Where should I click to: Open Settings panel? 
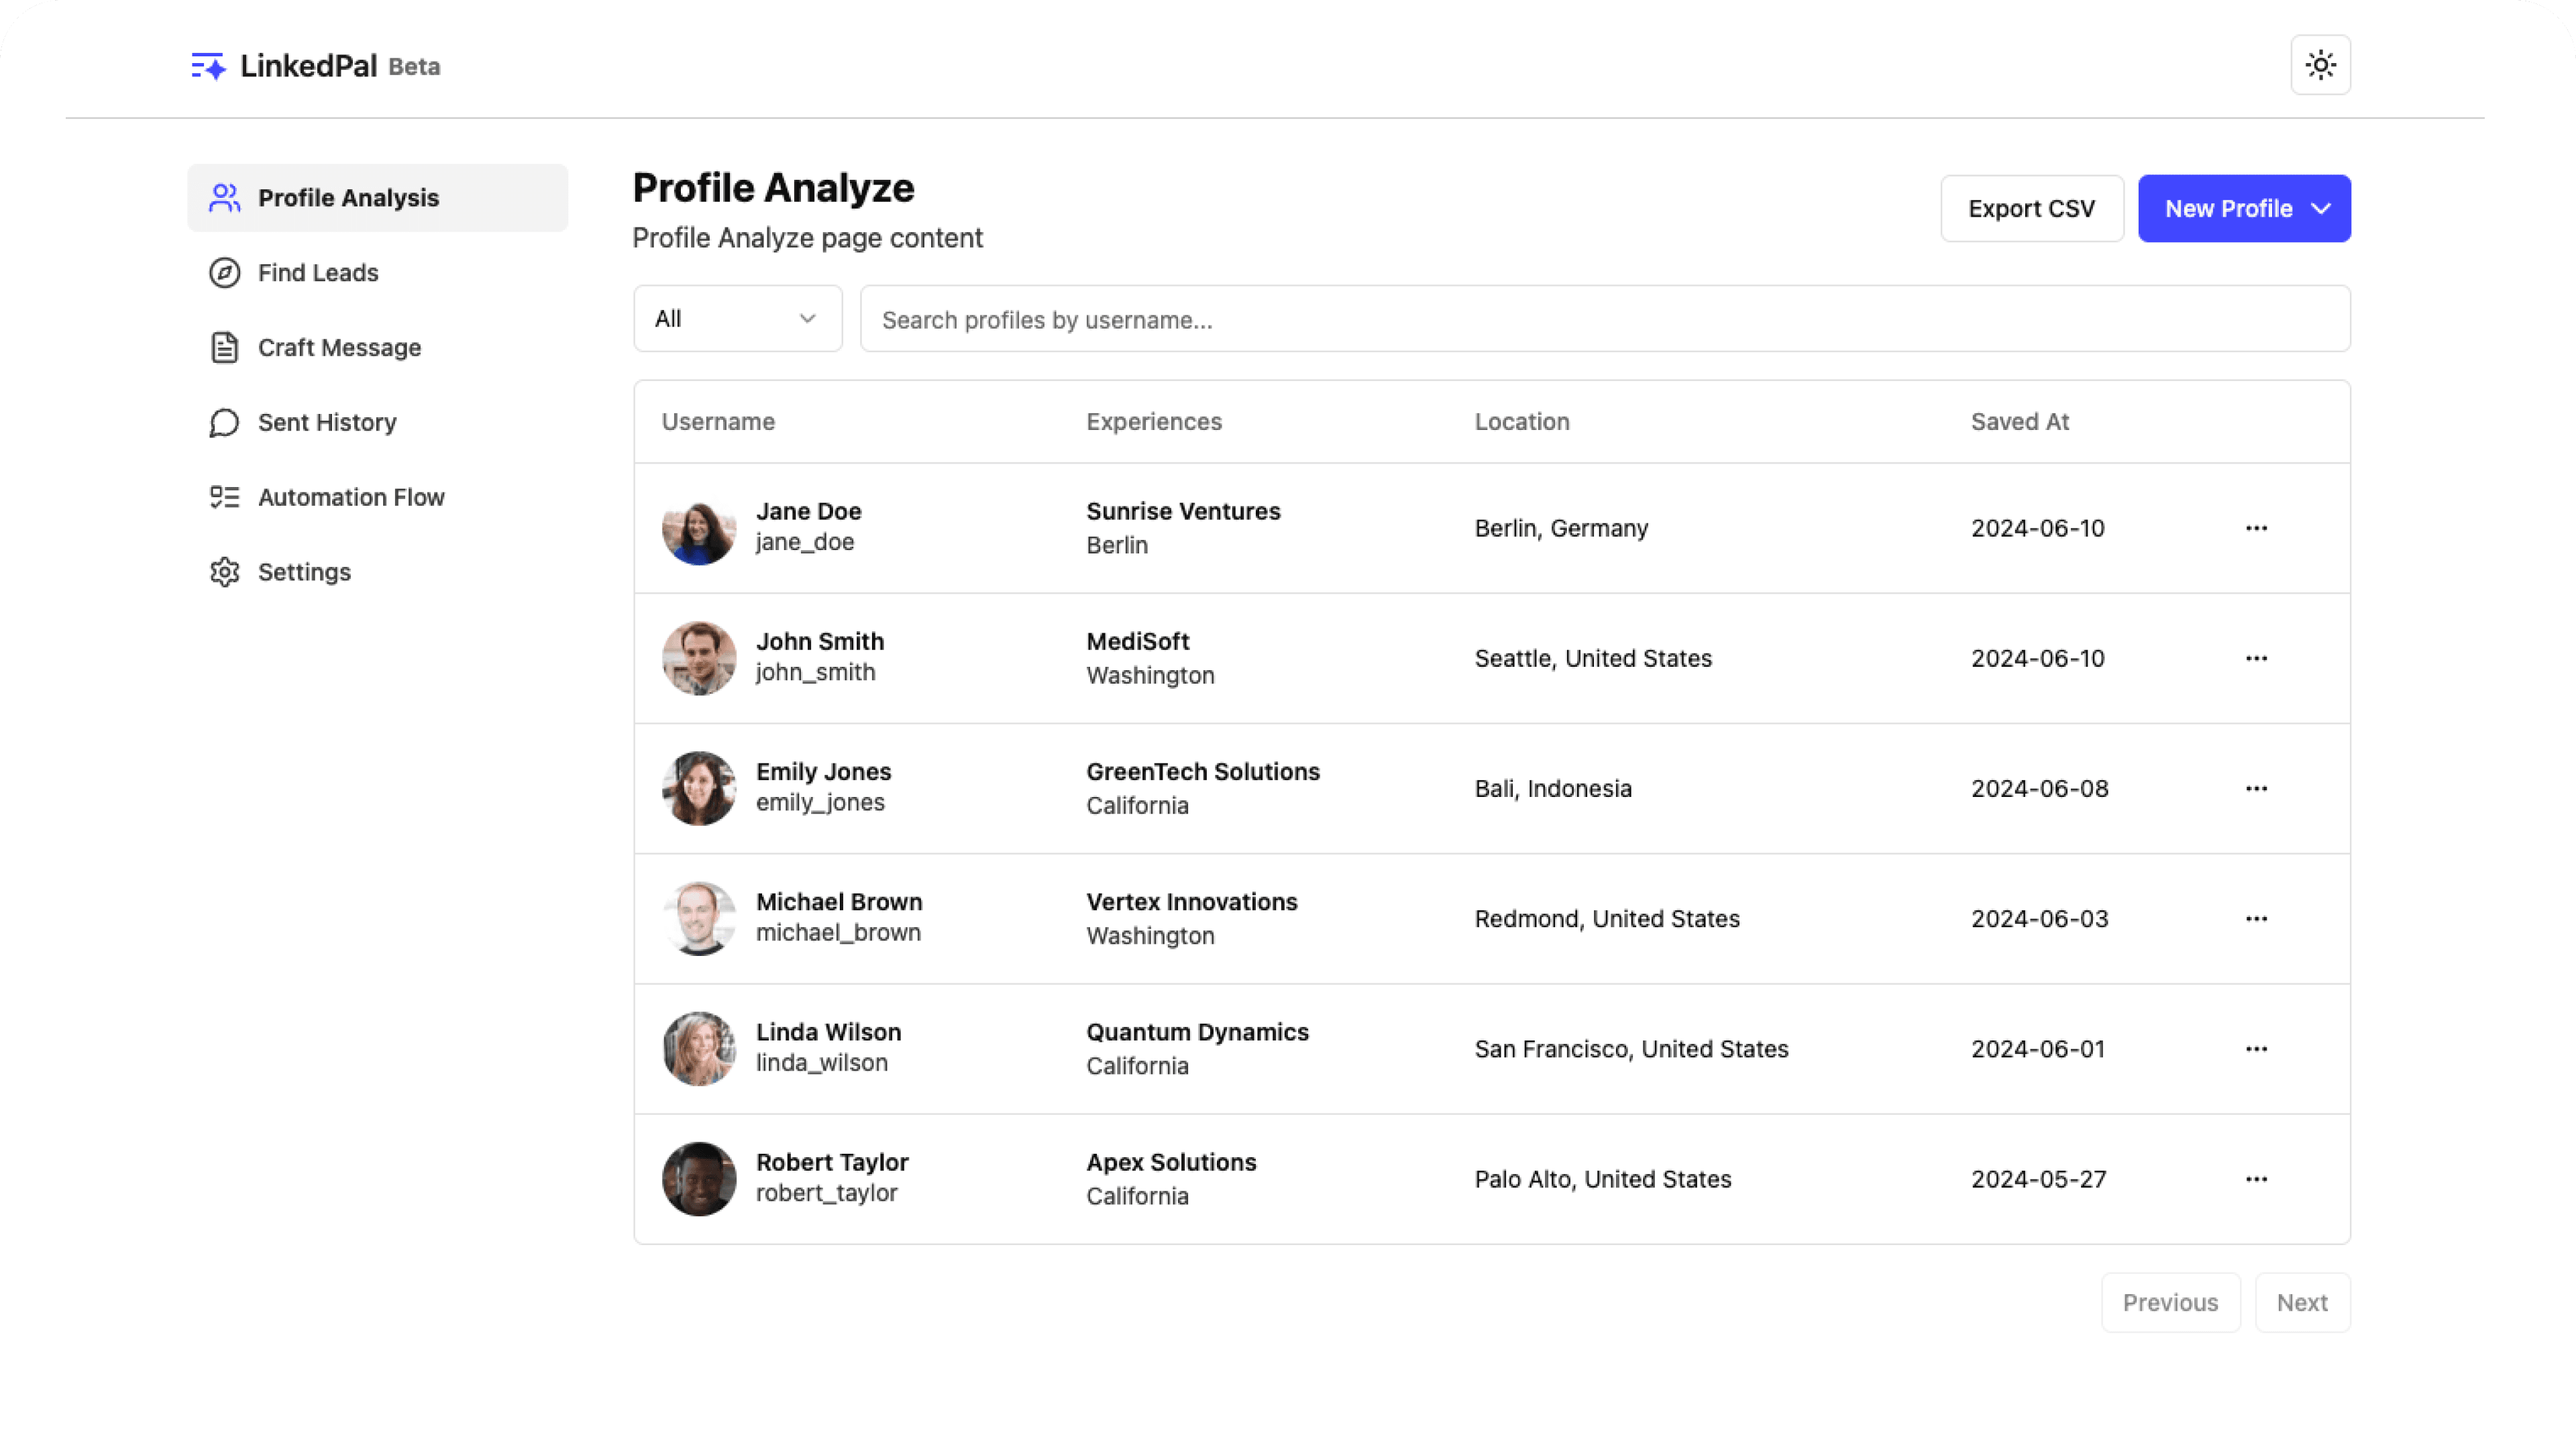pyautogui.click(x=303, y=570)
